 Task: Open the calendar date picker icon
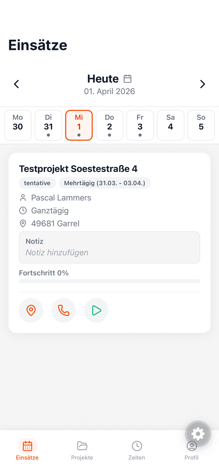[127, 78]
